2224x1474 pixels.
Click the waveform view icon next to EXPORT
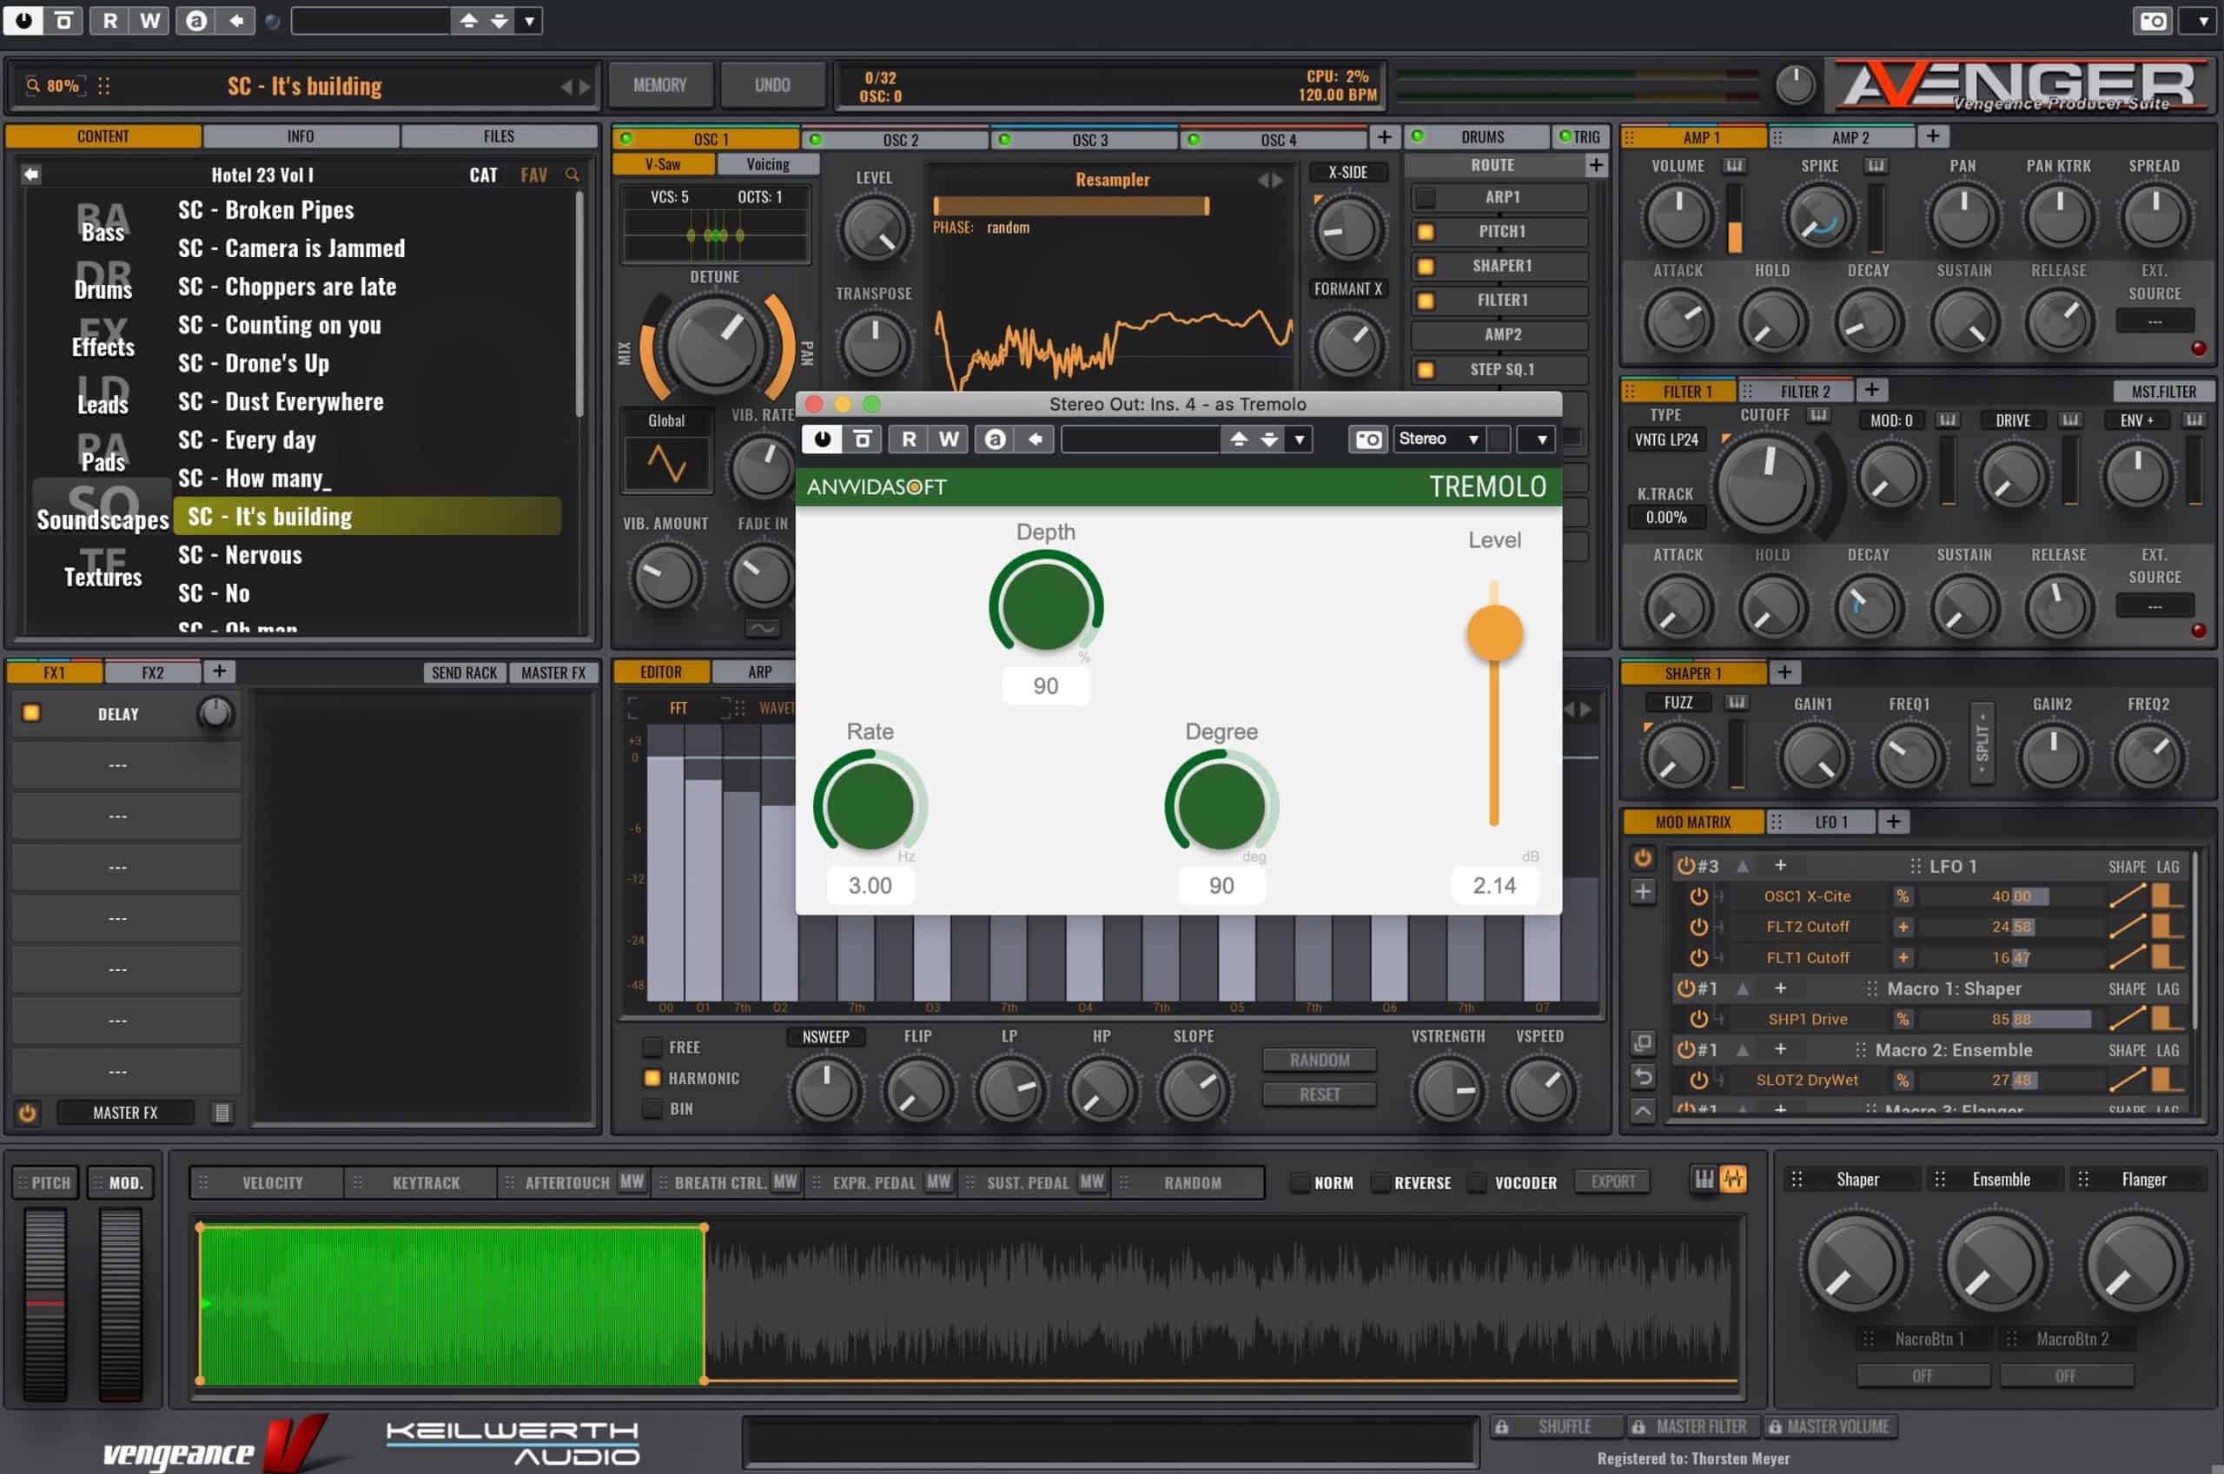click(x=1733, y=1179)
